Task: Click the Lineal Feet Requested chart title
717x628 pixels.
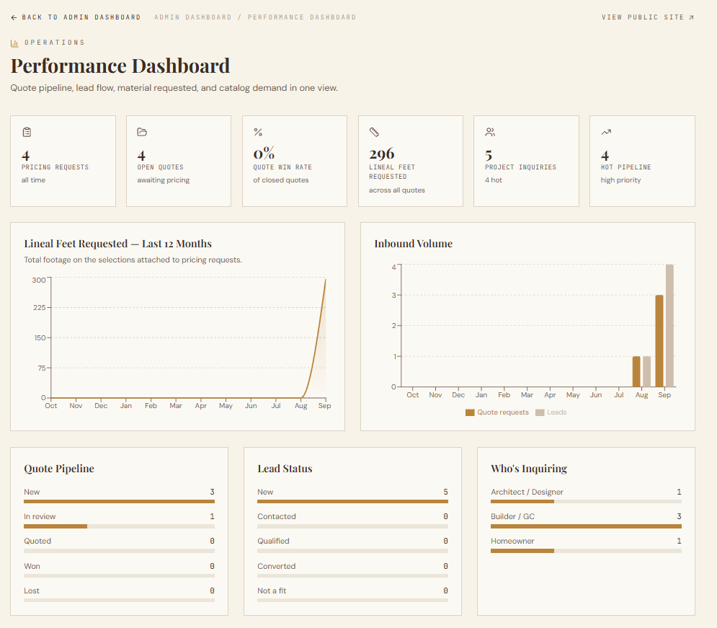Action: tap(118, 244)
